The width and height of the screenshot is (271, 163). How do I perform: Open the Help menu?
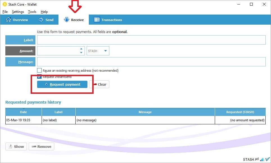[x=44, y=12]
